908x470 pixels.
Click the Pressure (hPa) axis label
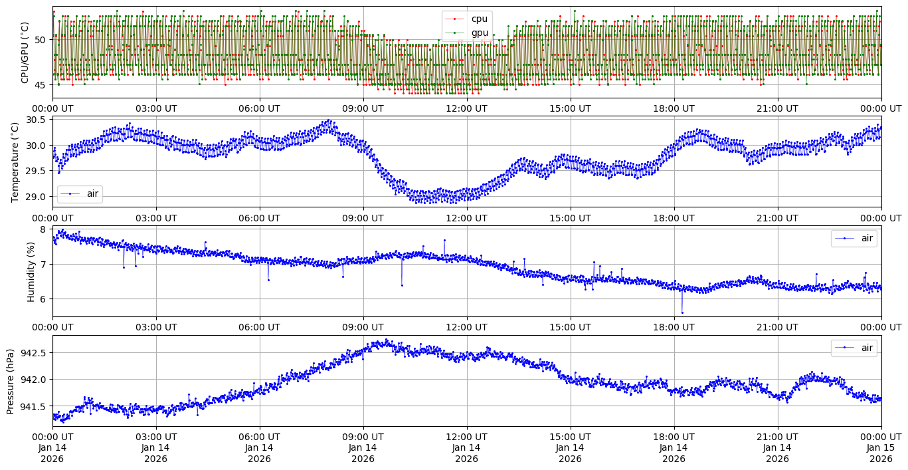(10, 380)
